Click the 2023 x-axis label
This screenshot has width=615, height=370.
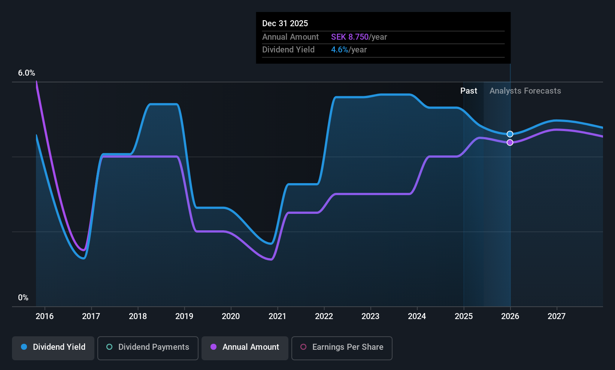pos(370,316)
